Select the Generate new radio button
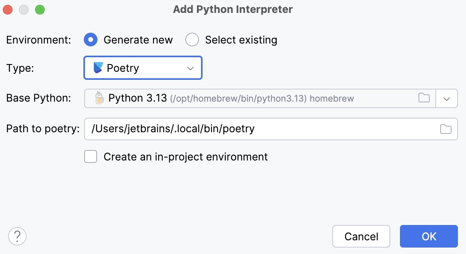Screen dimensions: 466x254 pos(91,40)
